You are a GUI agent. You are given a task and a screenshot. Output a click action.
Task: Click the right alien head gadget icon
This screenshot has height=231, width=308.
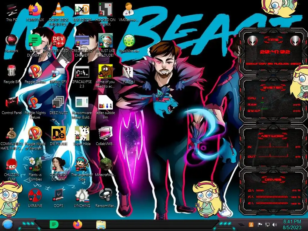[x=295, y=41]
